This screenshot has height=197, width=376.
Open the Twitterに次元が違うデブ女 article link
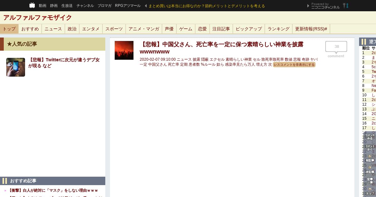(64, 63)
